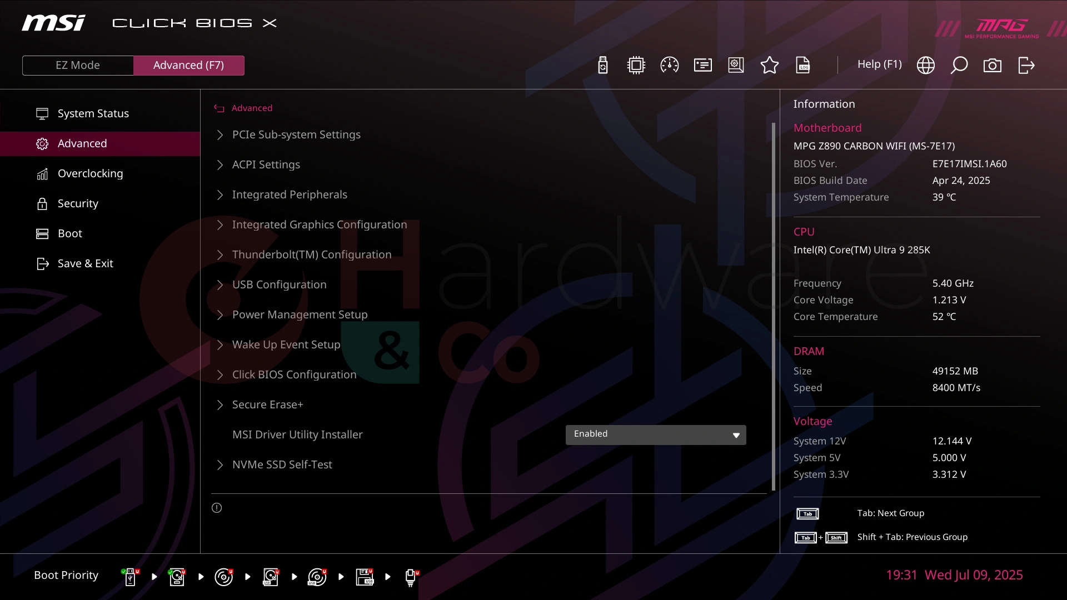Open the M-Flash USB BIOS update icon
Image resolution: width=1067 pixels, height=600 pixels.
(x=603, y=65)
